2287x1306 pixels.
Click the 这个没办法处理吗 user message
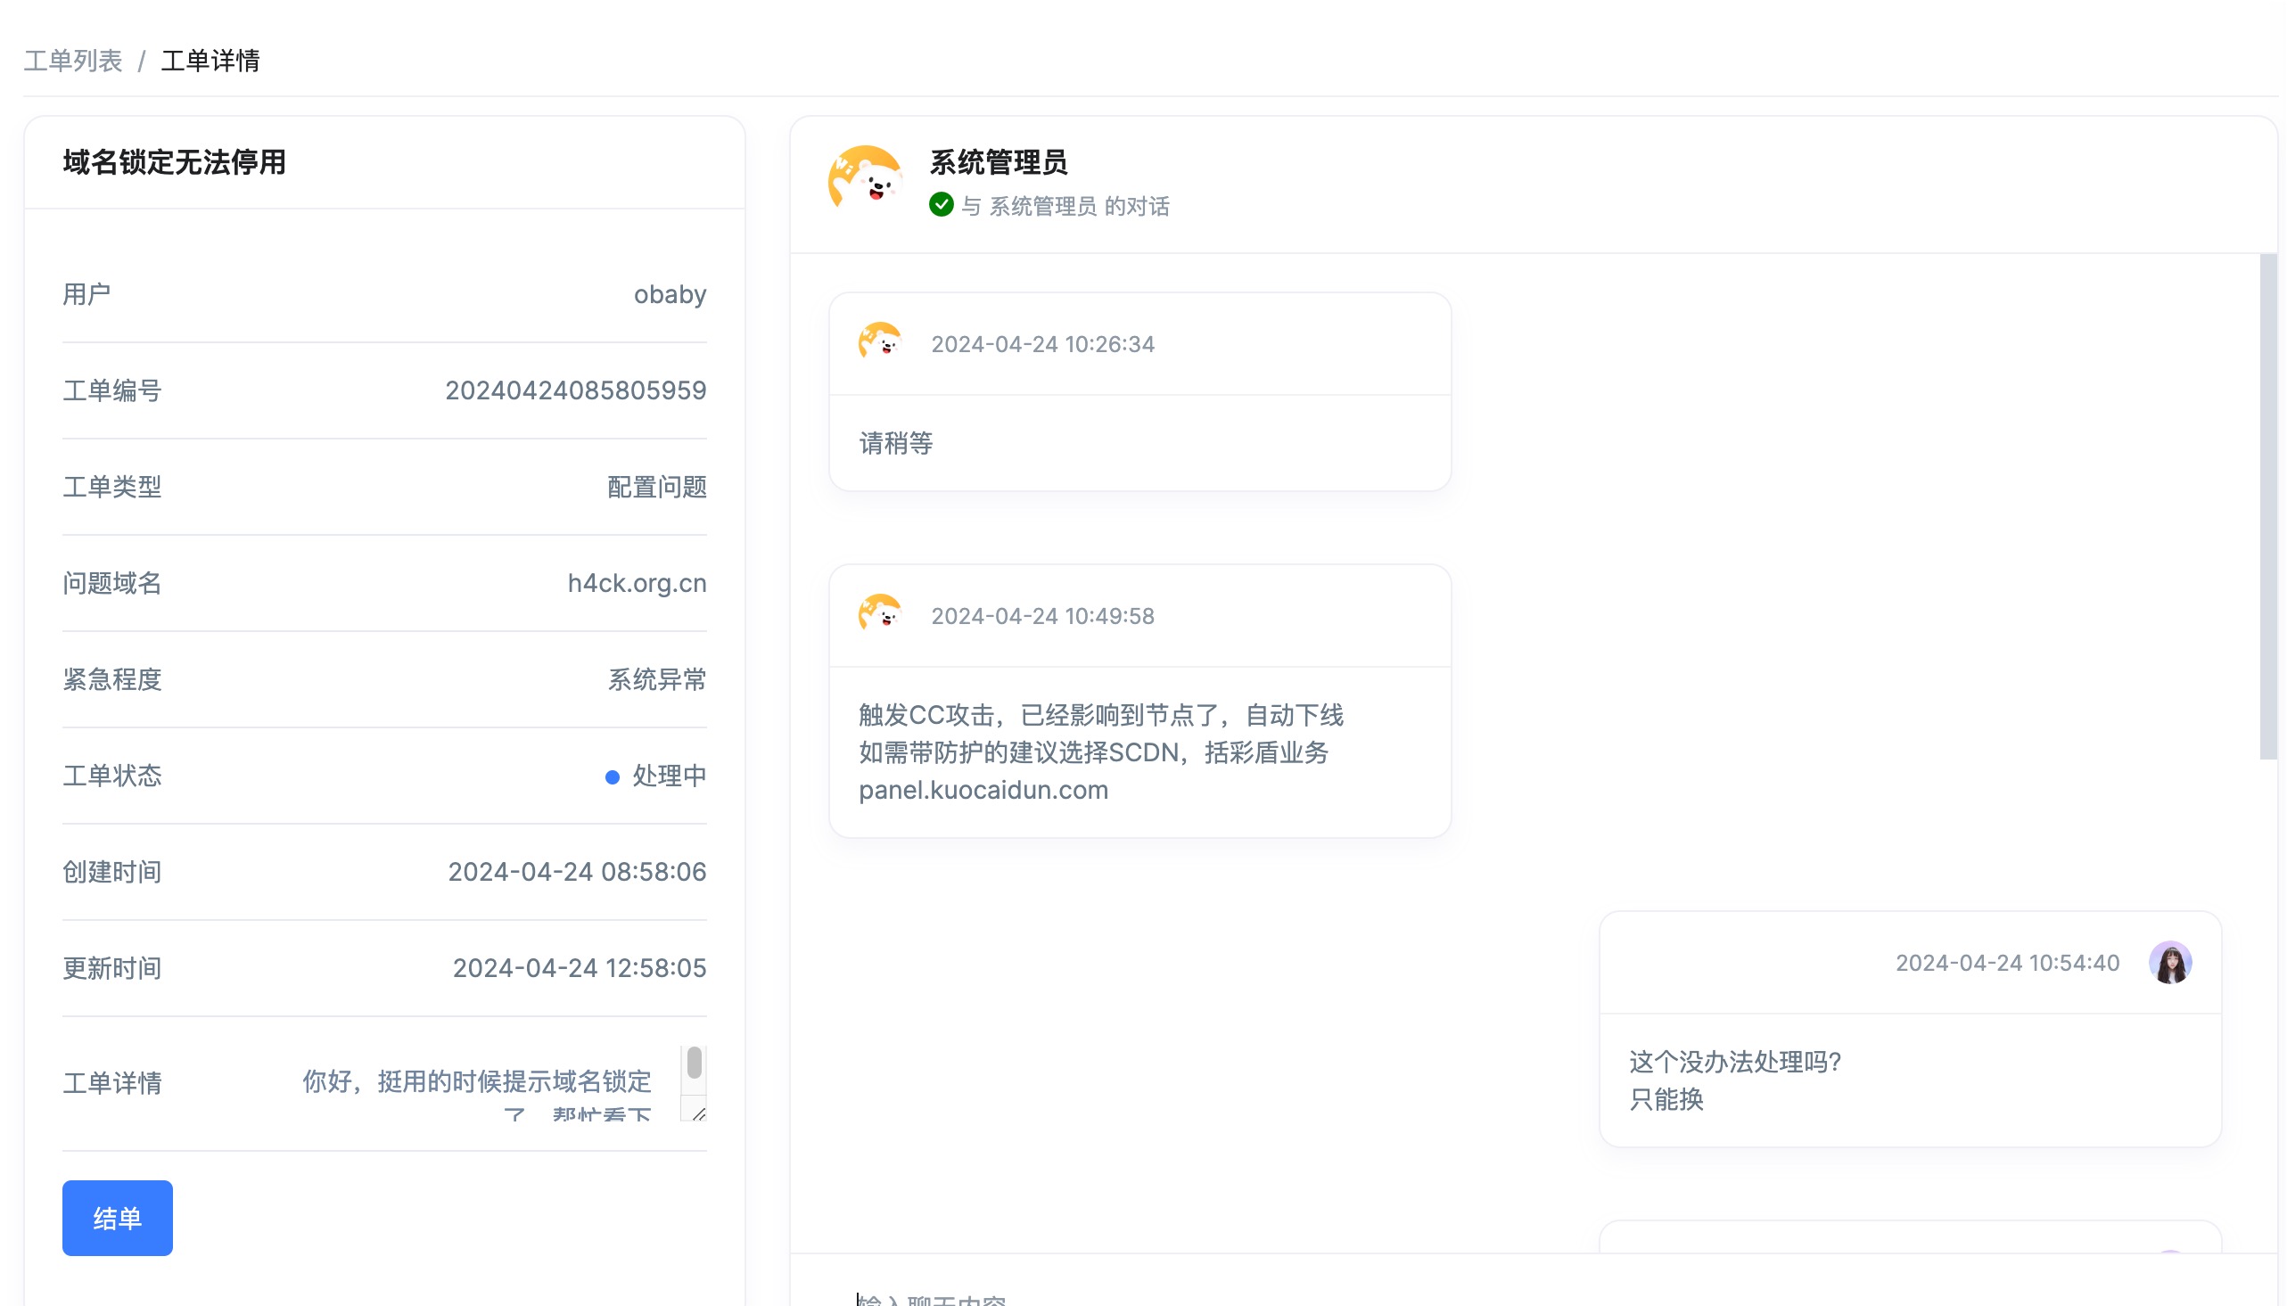[1733, 1062]
